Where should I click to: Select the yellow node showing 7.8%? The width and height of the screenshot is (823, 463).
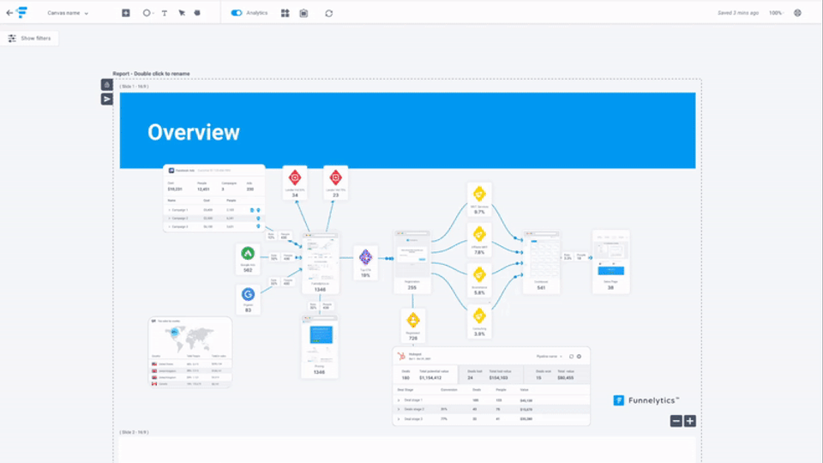(479, 240)
